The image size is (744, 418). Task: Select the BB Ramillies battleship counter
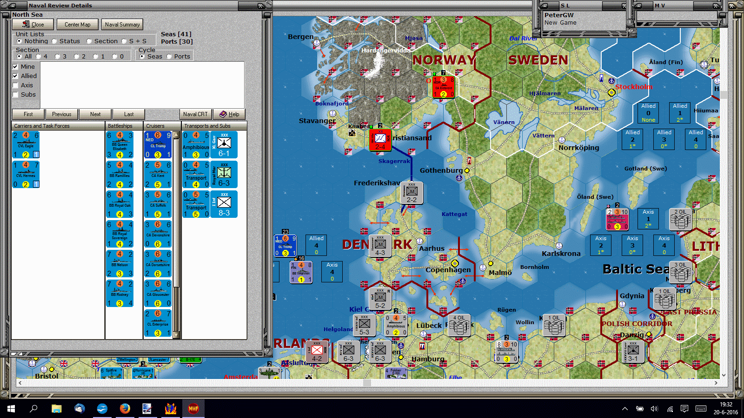pyautogui.click(x=120, y=175)
